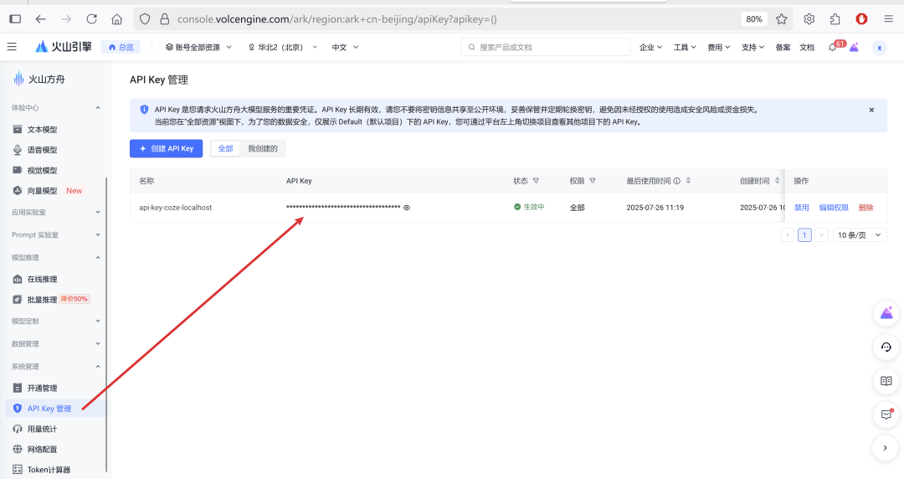Image resolution: width=904 pixels, height=479 pixels.
Task: Click 编辑权限 for api-key-coze-localhost
Action: [834, 208]
